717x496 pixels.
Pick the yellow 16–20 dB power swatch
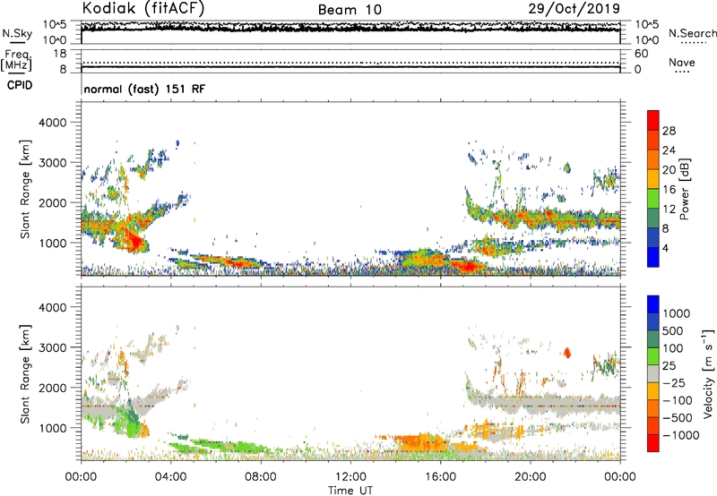(653, 179)
